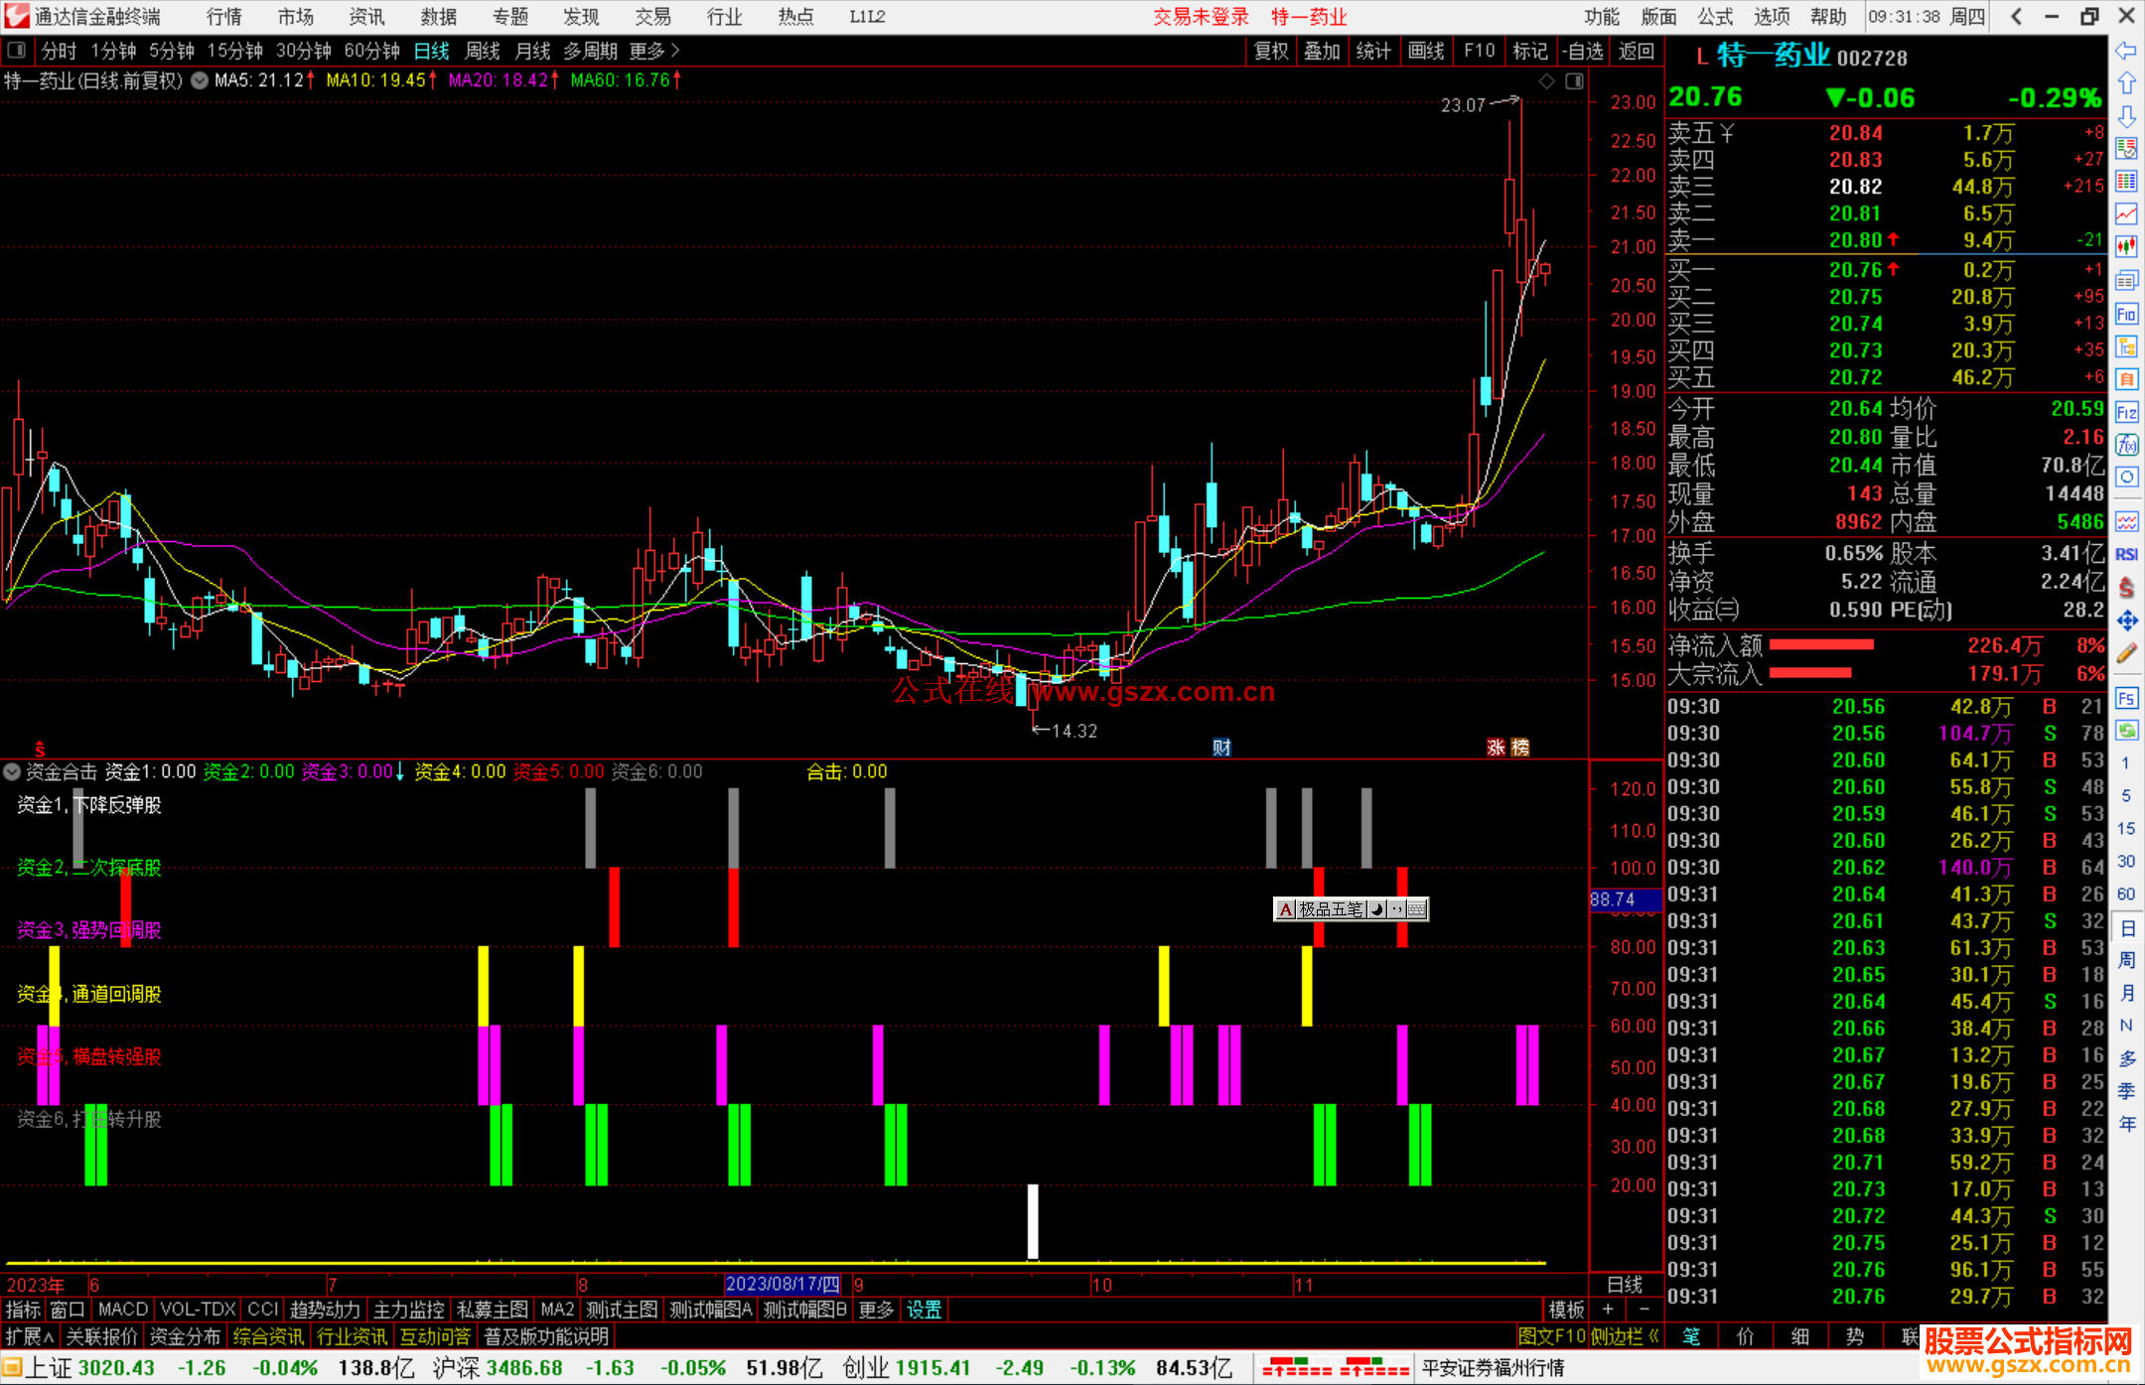Image resolution: width=2145 pixels, height=1385 pixels.
Task: Switch to the MACD indicator tab
Action: [122, 1310]
